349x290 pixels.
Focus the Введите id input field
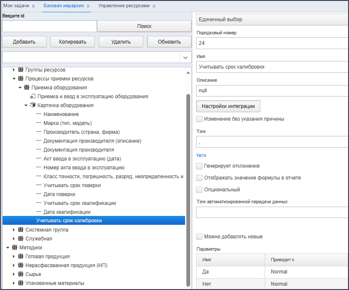click(x=50, y=26)
